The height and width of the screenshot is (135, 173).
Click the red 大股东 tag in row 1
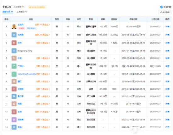(x=21, y=28)
